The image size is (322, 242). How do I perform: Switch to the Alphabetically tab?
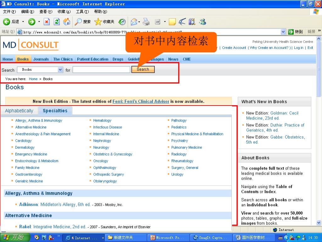click(x=19, y=111)
